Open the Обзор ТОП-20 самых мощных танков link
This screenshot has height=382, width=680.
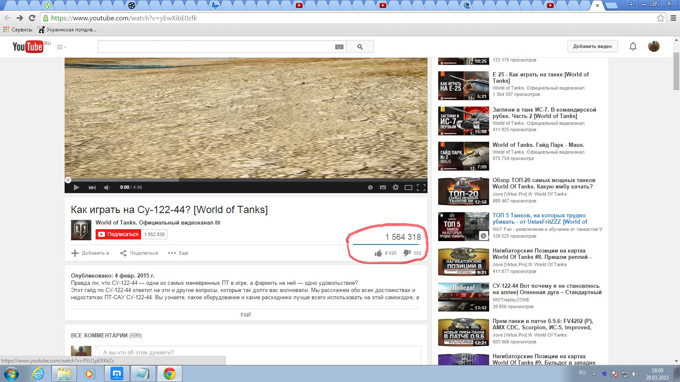[x=544, y=183]
